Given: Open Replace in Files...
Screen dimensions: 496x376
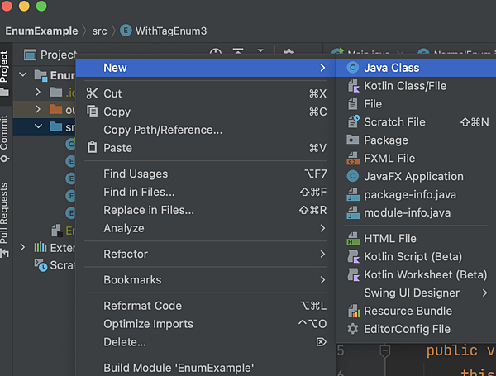Looking at the screenshot, I should 206,210.
